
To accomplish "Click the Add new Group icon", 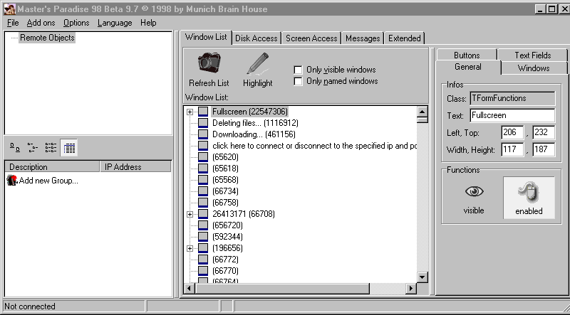I will coord(11,181).
